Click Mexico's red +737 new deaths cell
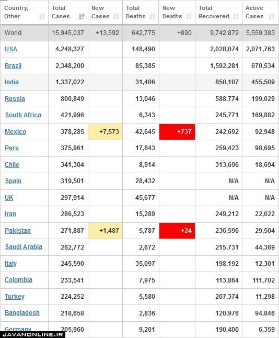 pos(177,132)
